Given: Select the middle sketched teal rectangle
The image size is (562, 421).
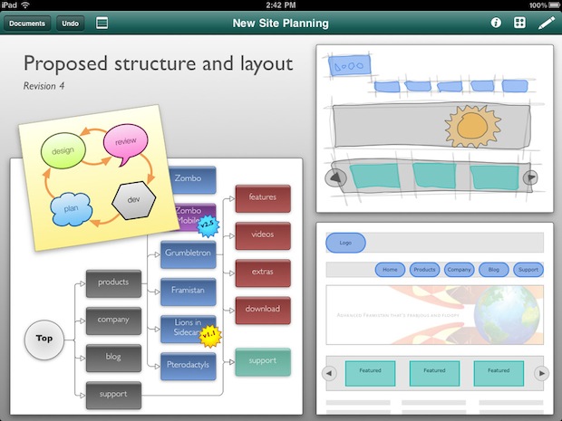Looking at the screenshot, I should 434,176.
